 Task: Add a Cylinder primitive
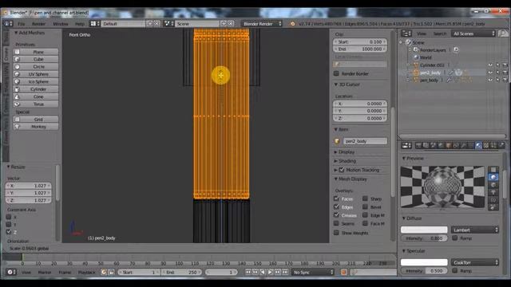(36, 89)
